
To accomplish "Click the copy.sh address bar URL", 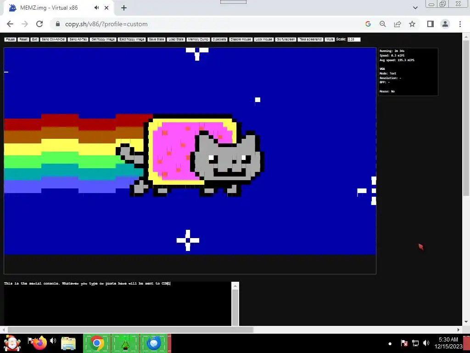I will pyautogui.click(x=106, y=24).
